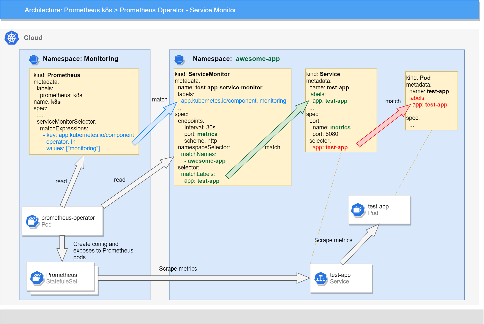Click green 'app: test-app' under matchLabels
Screen dimensions: 484x324
(x=202, y=181)
